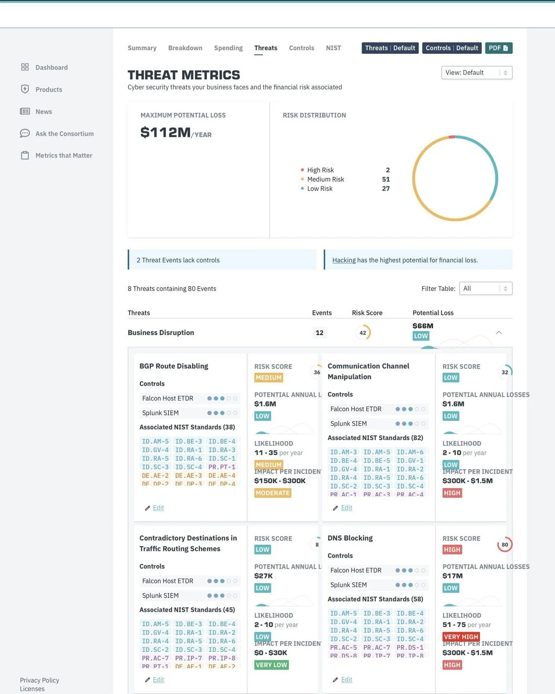Follow the Hacking link
The image size is (555, 694).
pyautogui.click(x=344, y=260)
